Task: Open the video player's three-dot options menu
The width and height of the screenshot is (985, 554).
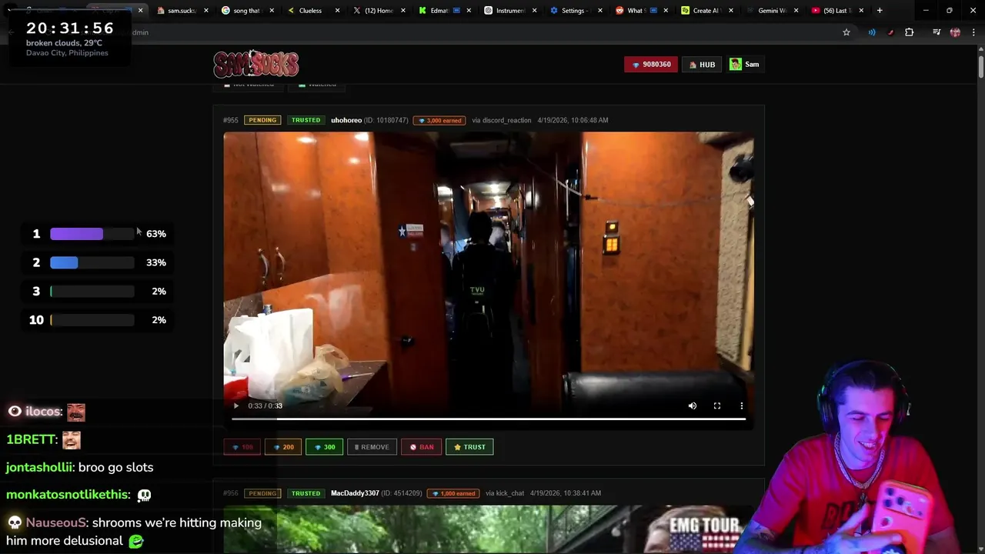Action: tap(742, 405)
